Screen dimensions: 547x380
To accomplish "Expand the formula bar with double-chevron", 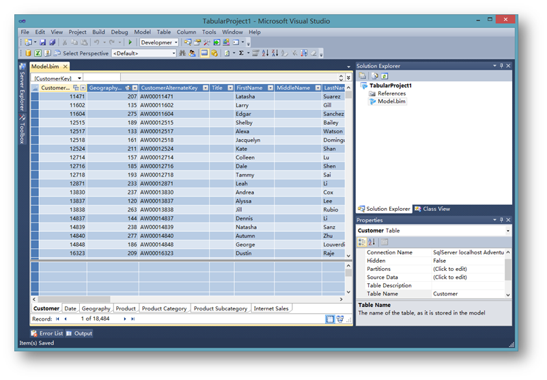I will pyautogui.click(x=348, y=78).
